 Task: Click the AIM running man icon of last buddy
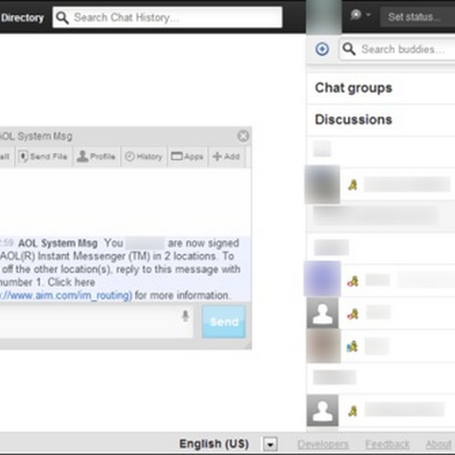click(353, 411)
